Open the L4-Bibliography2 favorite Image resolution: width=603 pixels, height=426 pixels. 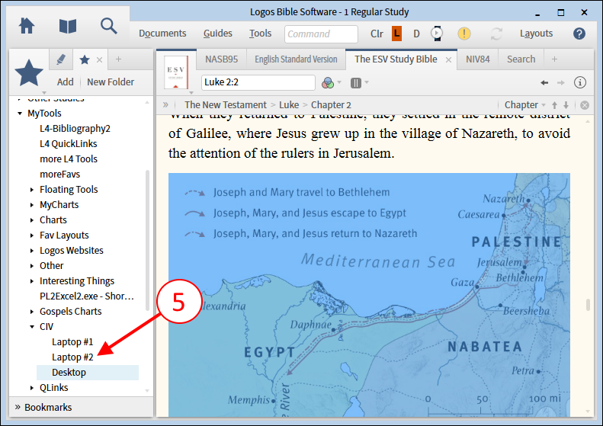[x=75, y=129]
